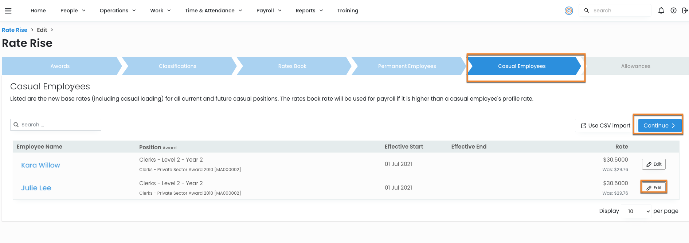Focus the casual employees search field
Image resolution: width=689 pixels, height=243 pixels.
click(58, 125)
